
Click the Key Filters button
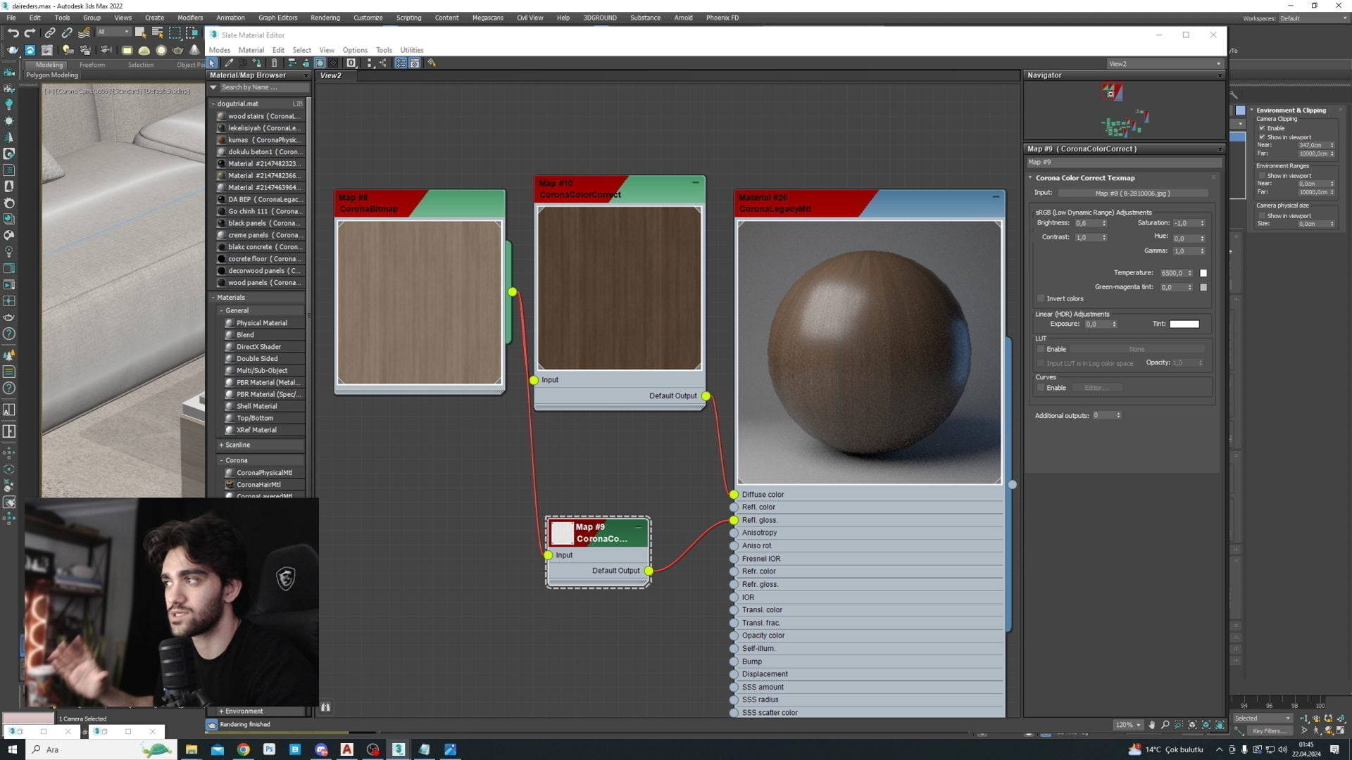click(1269, 731)
